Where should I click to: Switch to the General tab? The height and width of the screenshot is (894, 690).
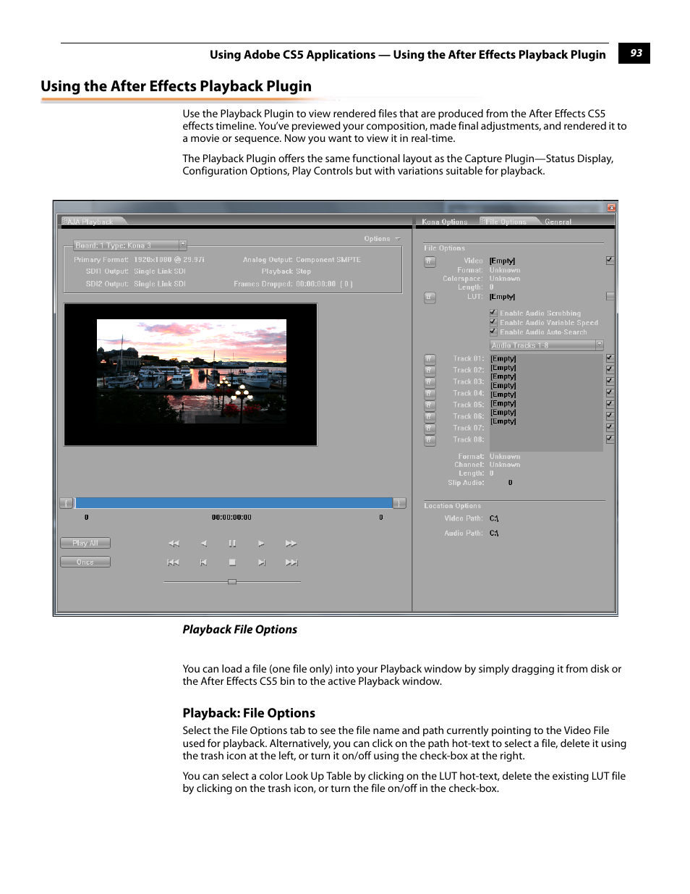(x=558, y=221)
